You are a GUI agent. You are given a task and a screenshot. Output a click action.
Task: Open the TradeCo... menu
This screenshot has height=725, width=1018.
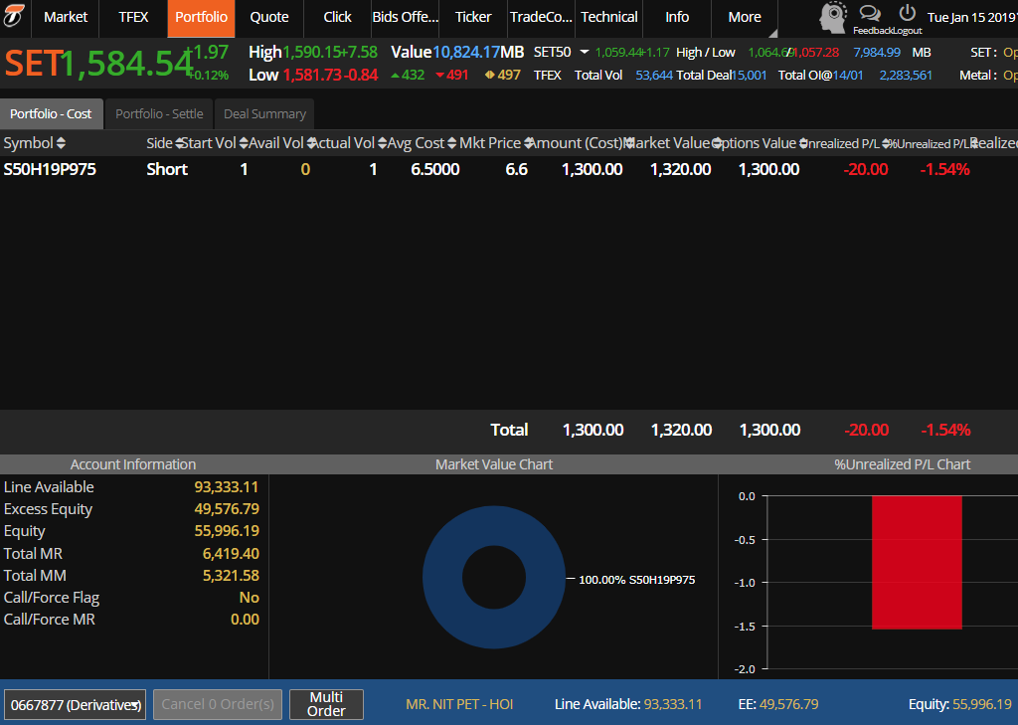coord(542,17)
